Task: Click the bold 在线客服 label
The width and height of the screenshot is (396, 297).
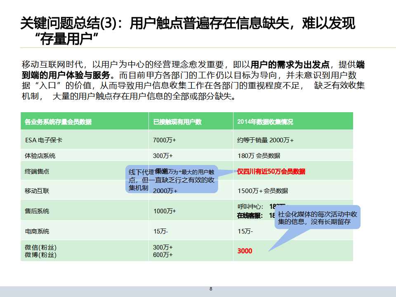Action: [250, 216]
